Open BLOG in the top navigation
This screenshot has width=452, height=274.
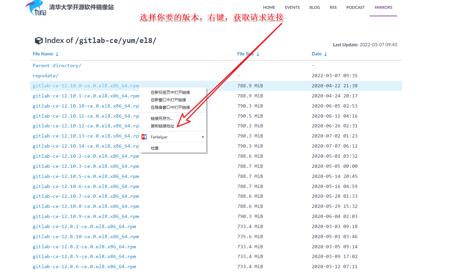pos(315,7)
